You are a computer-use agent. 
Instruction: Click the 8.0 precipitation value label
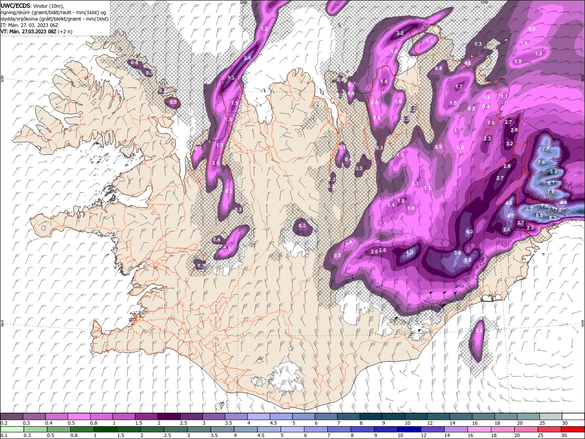pos(539,215)
